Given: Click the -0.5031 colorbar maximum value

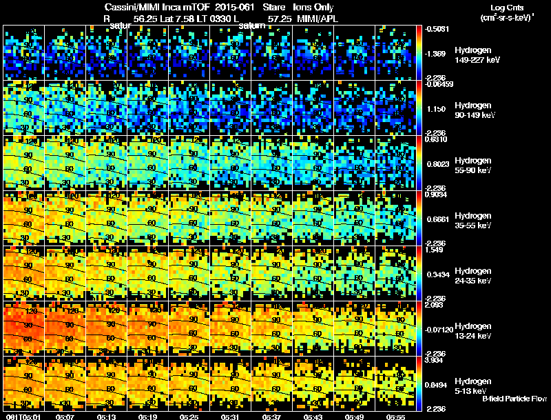Looking at the screenshot, I should tap(437, 29).
